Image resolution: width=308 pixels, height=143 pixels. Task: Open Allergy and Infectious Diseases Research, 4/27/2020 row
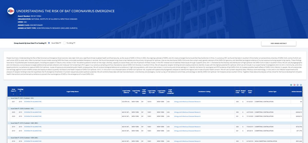(187, 112)
